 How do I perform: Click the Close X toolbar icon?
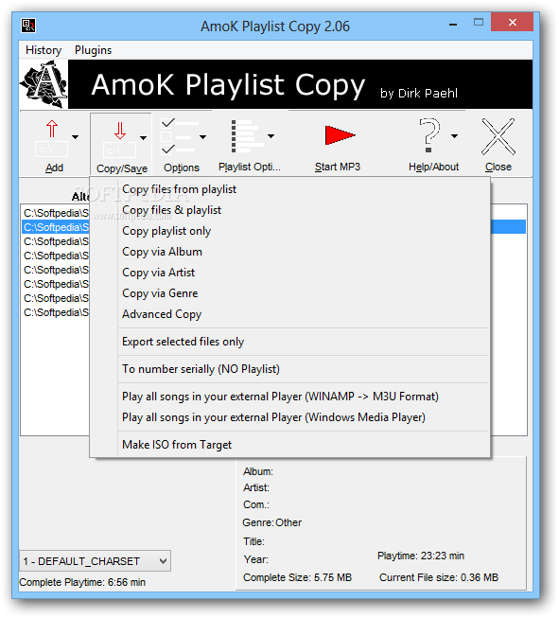(x=498, y=136)
